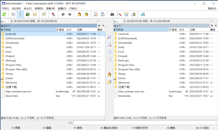Select [Windows] folder in right panel

tap(165, 83)
